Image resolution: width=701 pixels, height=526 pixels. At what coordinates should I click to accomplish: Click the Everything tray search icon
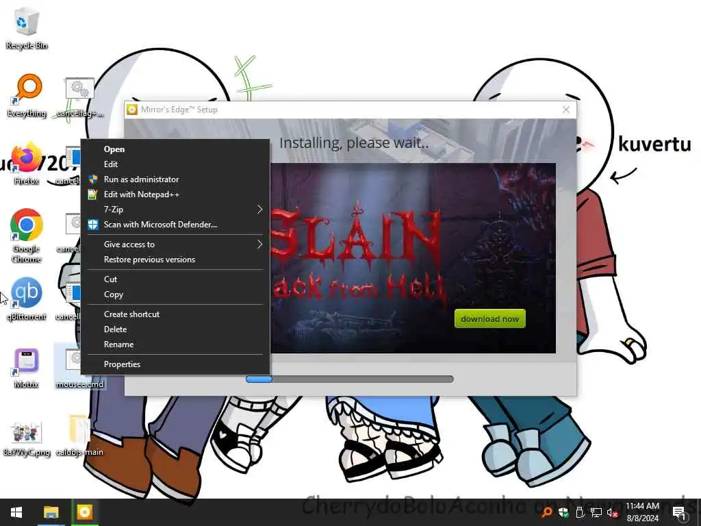click(546, 512)
